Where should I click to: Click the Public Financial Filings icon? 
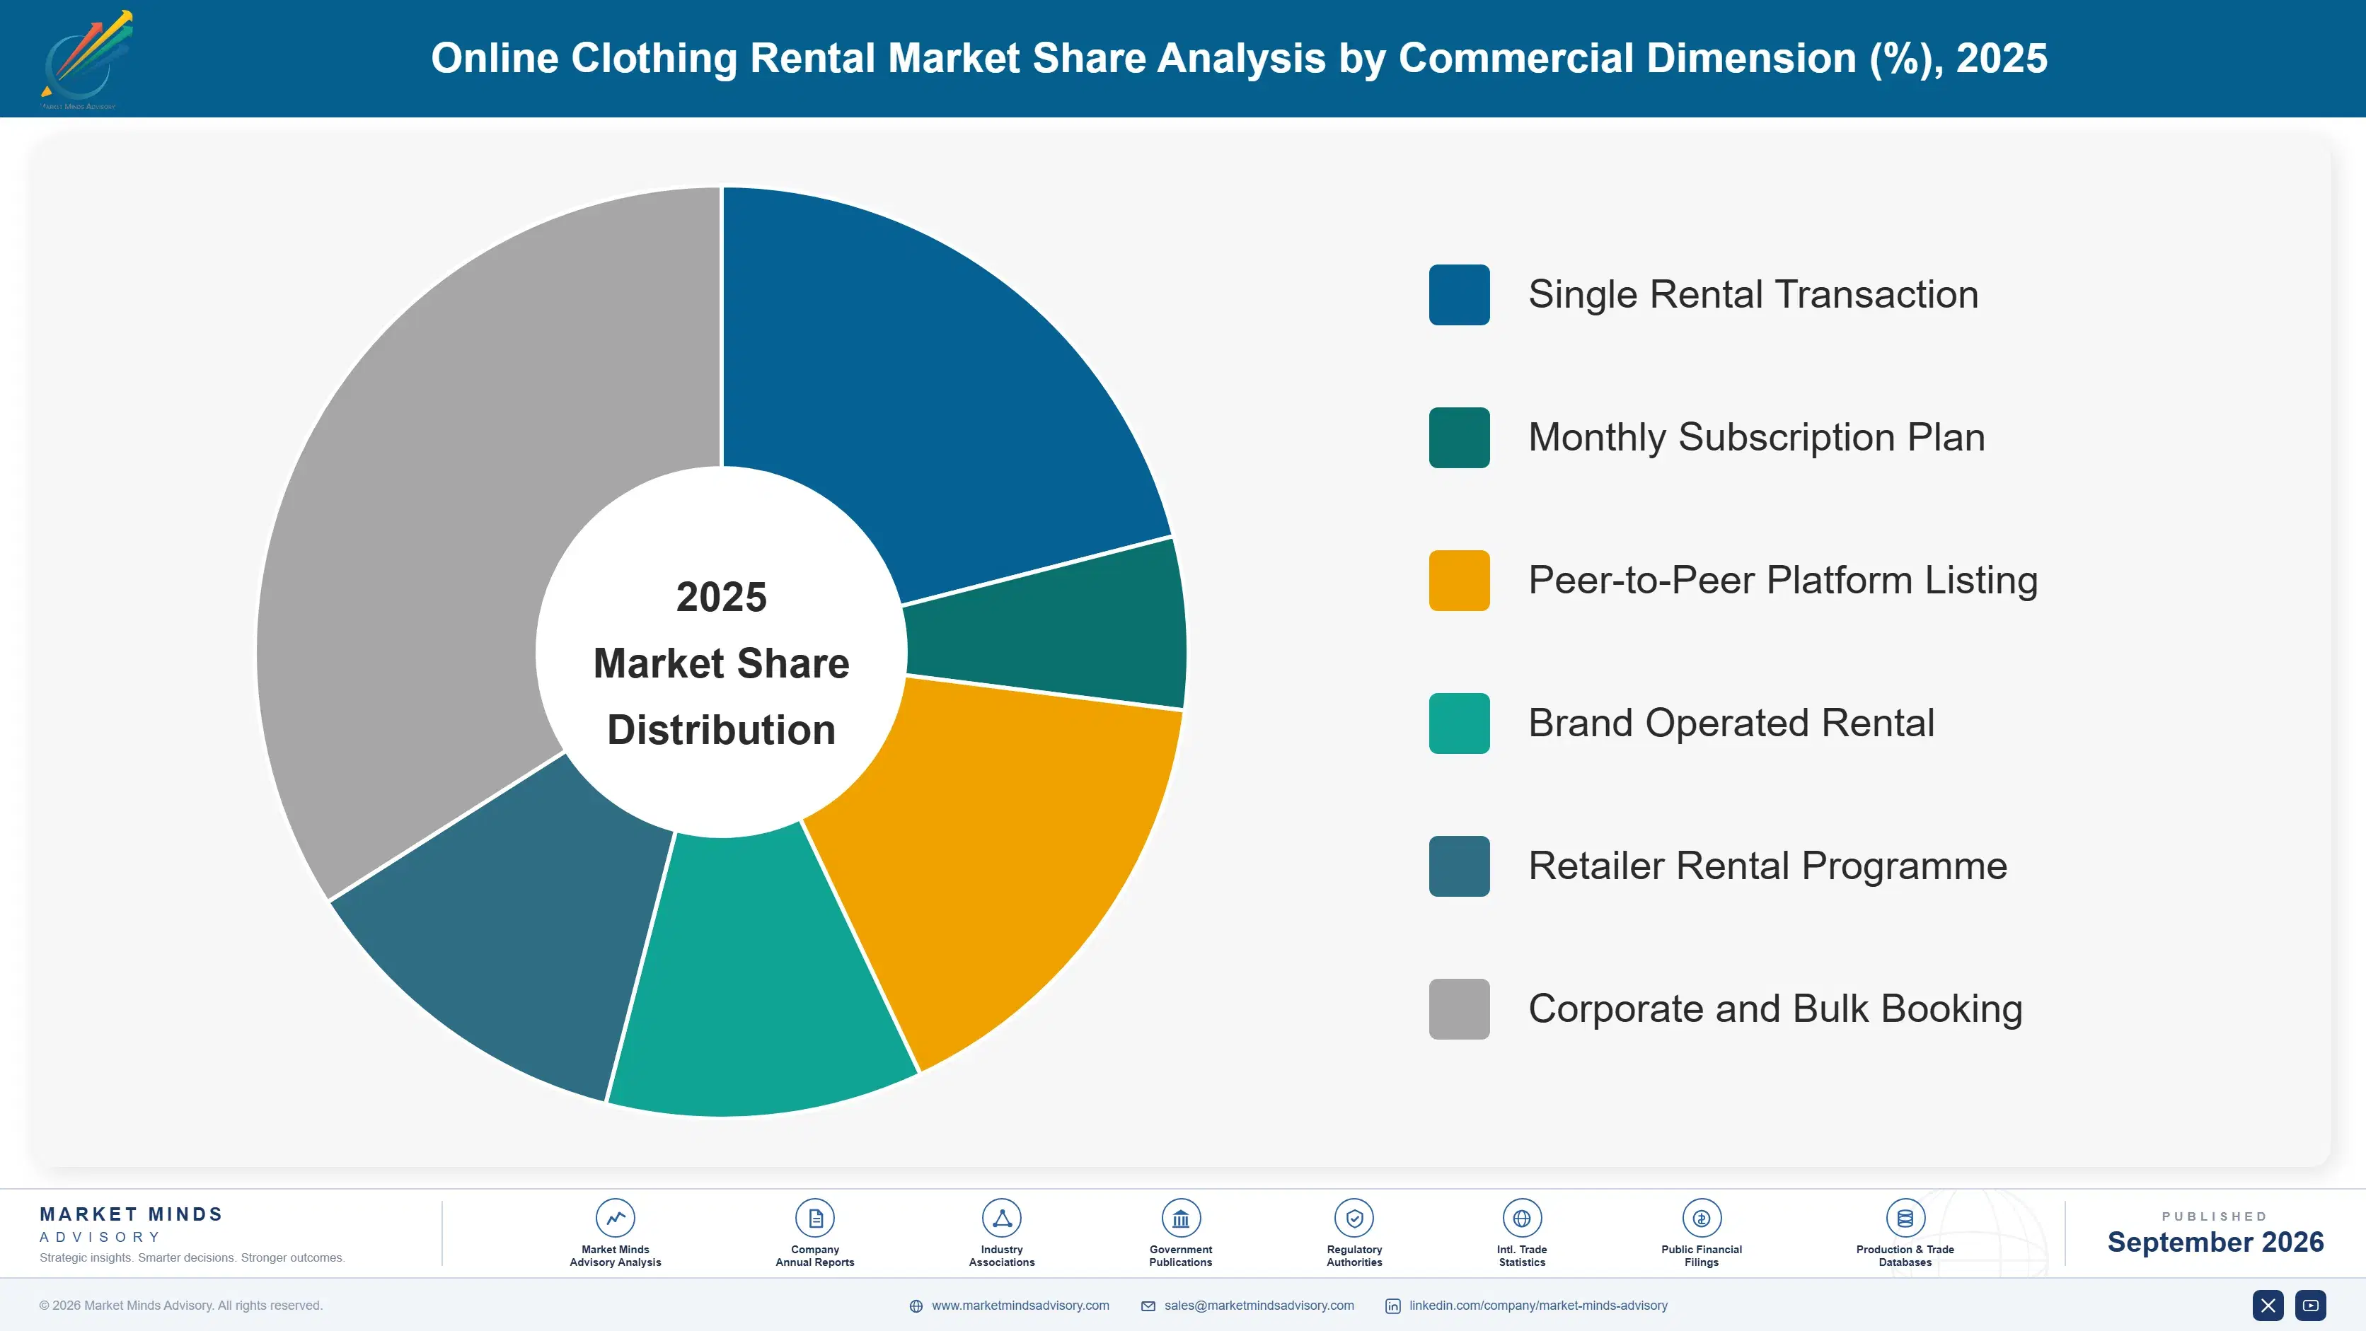[x=1701, y=1218]
